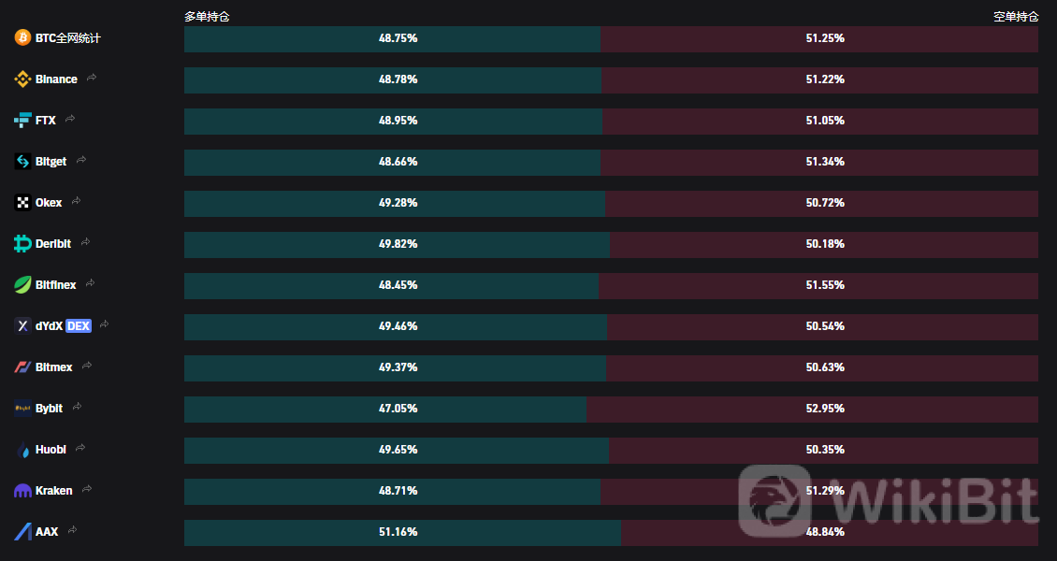The height and width of the screenshot is (561, 1057).
Task: Click the 多单持仓 column header
Action: [207, 17]
